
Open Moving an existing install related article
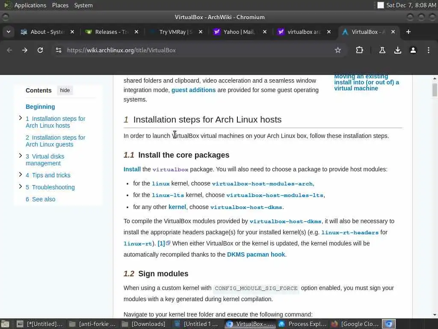click(367, 82)
